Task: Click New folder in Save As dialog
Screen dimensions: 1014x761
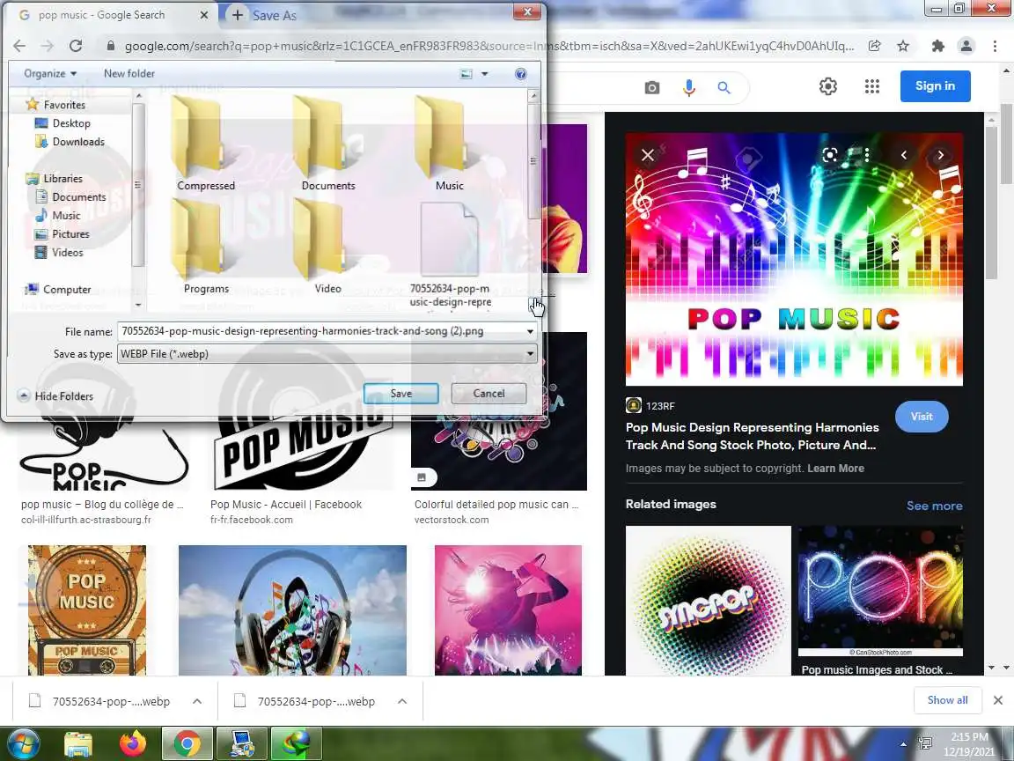Action: click(129, 74)
